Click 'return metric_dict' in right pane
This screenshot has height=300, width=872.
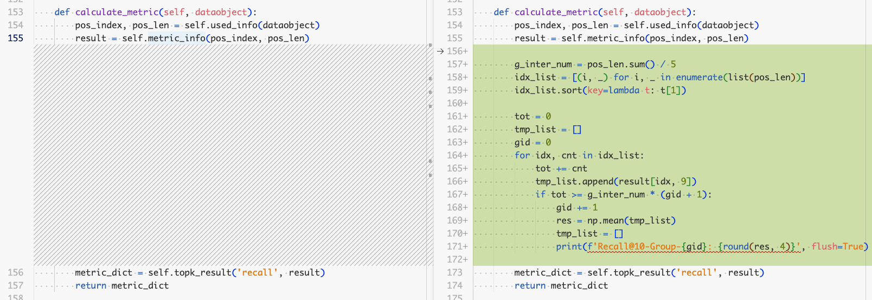561,285
